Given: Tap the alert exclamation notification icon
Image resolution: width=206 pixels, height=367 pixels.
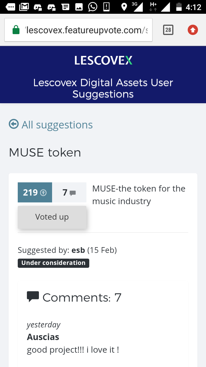Looking at the screenshot, I should (x=106, y=7).
